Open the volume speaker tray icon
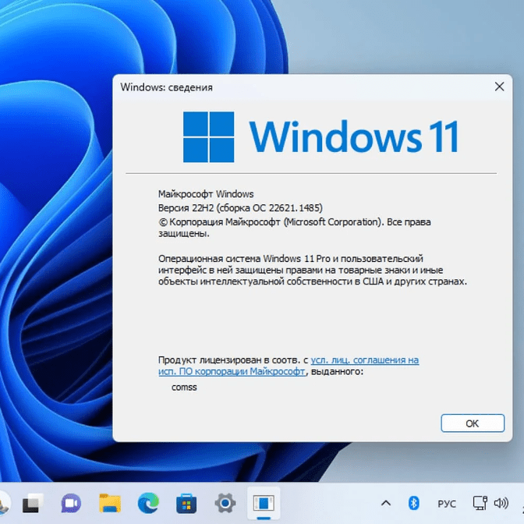Viewport: 524px width, 524px height. pyautogui.click(x=501, y=503)
